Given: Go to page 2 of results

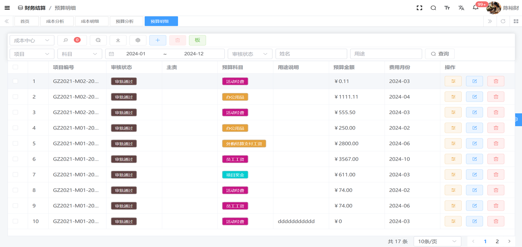Looking at the screenshot, I should tap(497, 241).
